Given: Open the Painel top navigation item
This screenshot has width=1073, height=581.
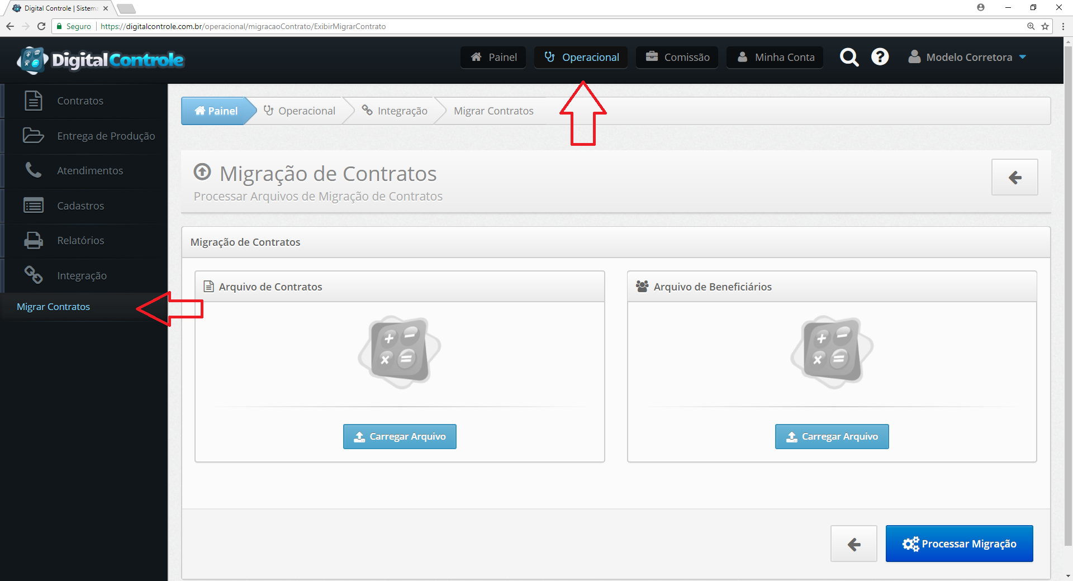Looking at the screenshot, I should (493, 57).
